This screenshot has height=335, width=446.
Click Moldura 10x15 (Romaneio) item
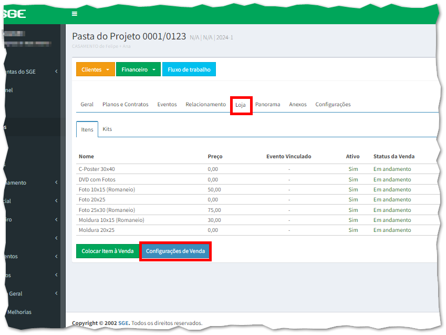click(111, 220)
